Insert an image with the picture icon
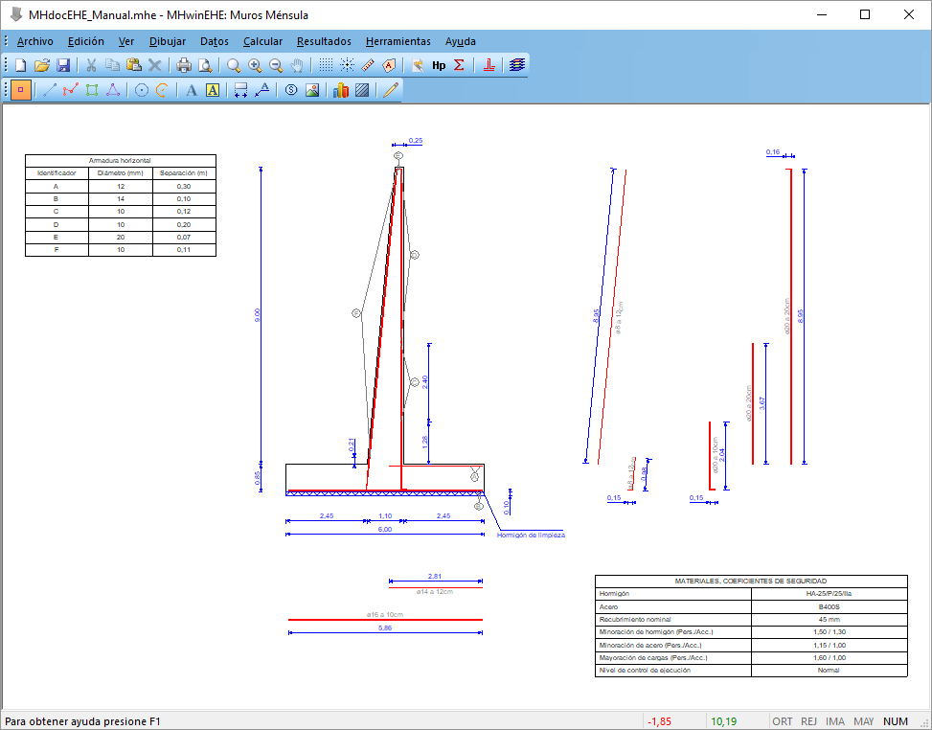932x730 pixels. coord(312,90)
